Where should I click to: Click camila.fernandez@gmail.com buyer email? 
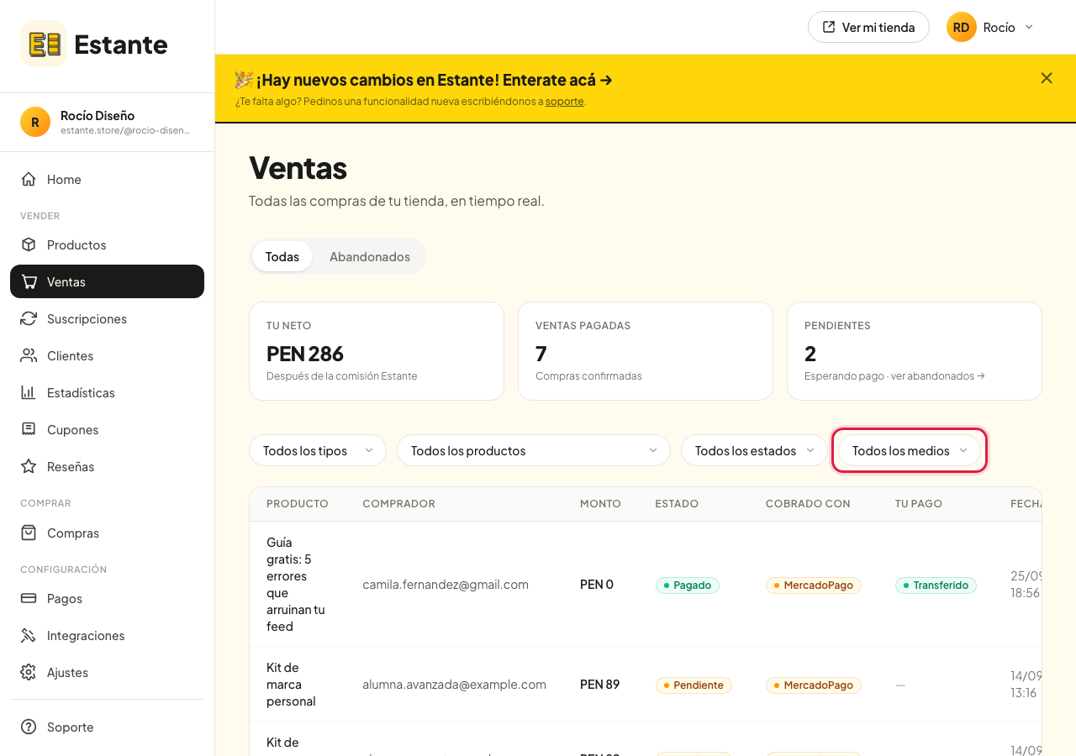click(446, 585)
